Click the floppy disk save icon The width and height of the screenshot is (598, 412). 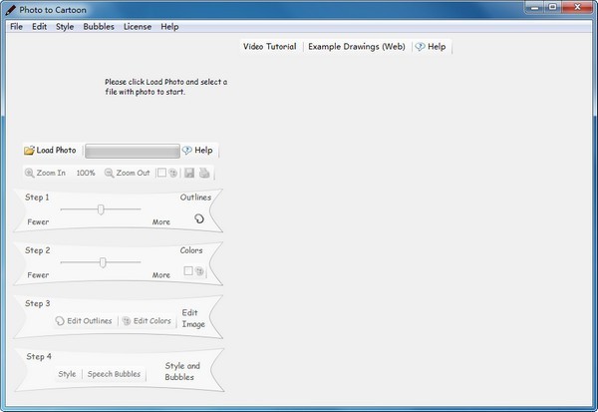189,173
